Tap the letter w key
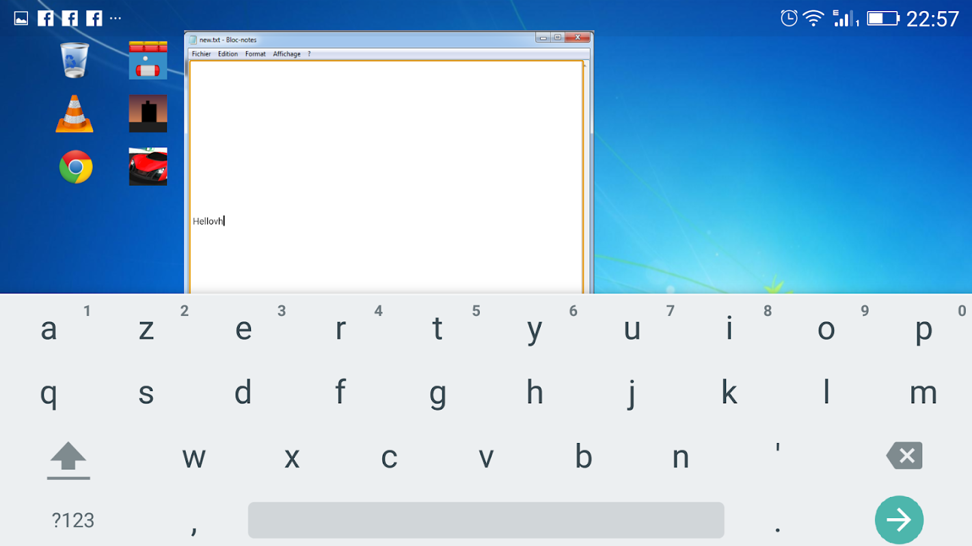The width and height of the screenshot is (972, 546). 194,457
